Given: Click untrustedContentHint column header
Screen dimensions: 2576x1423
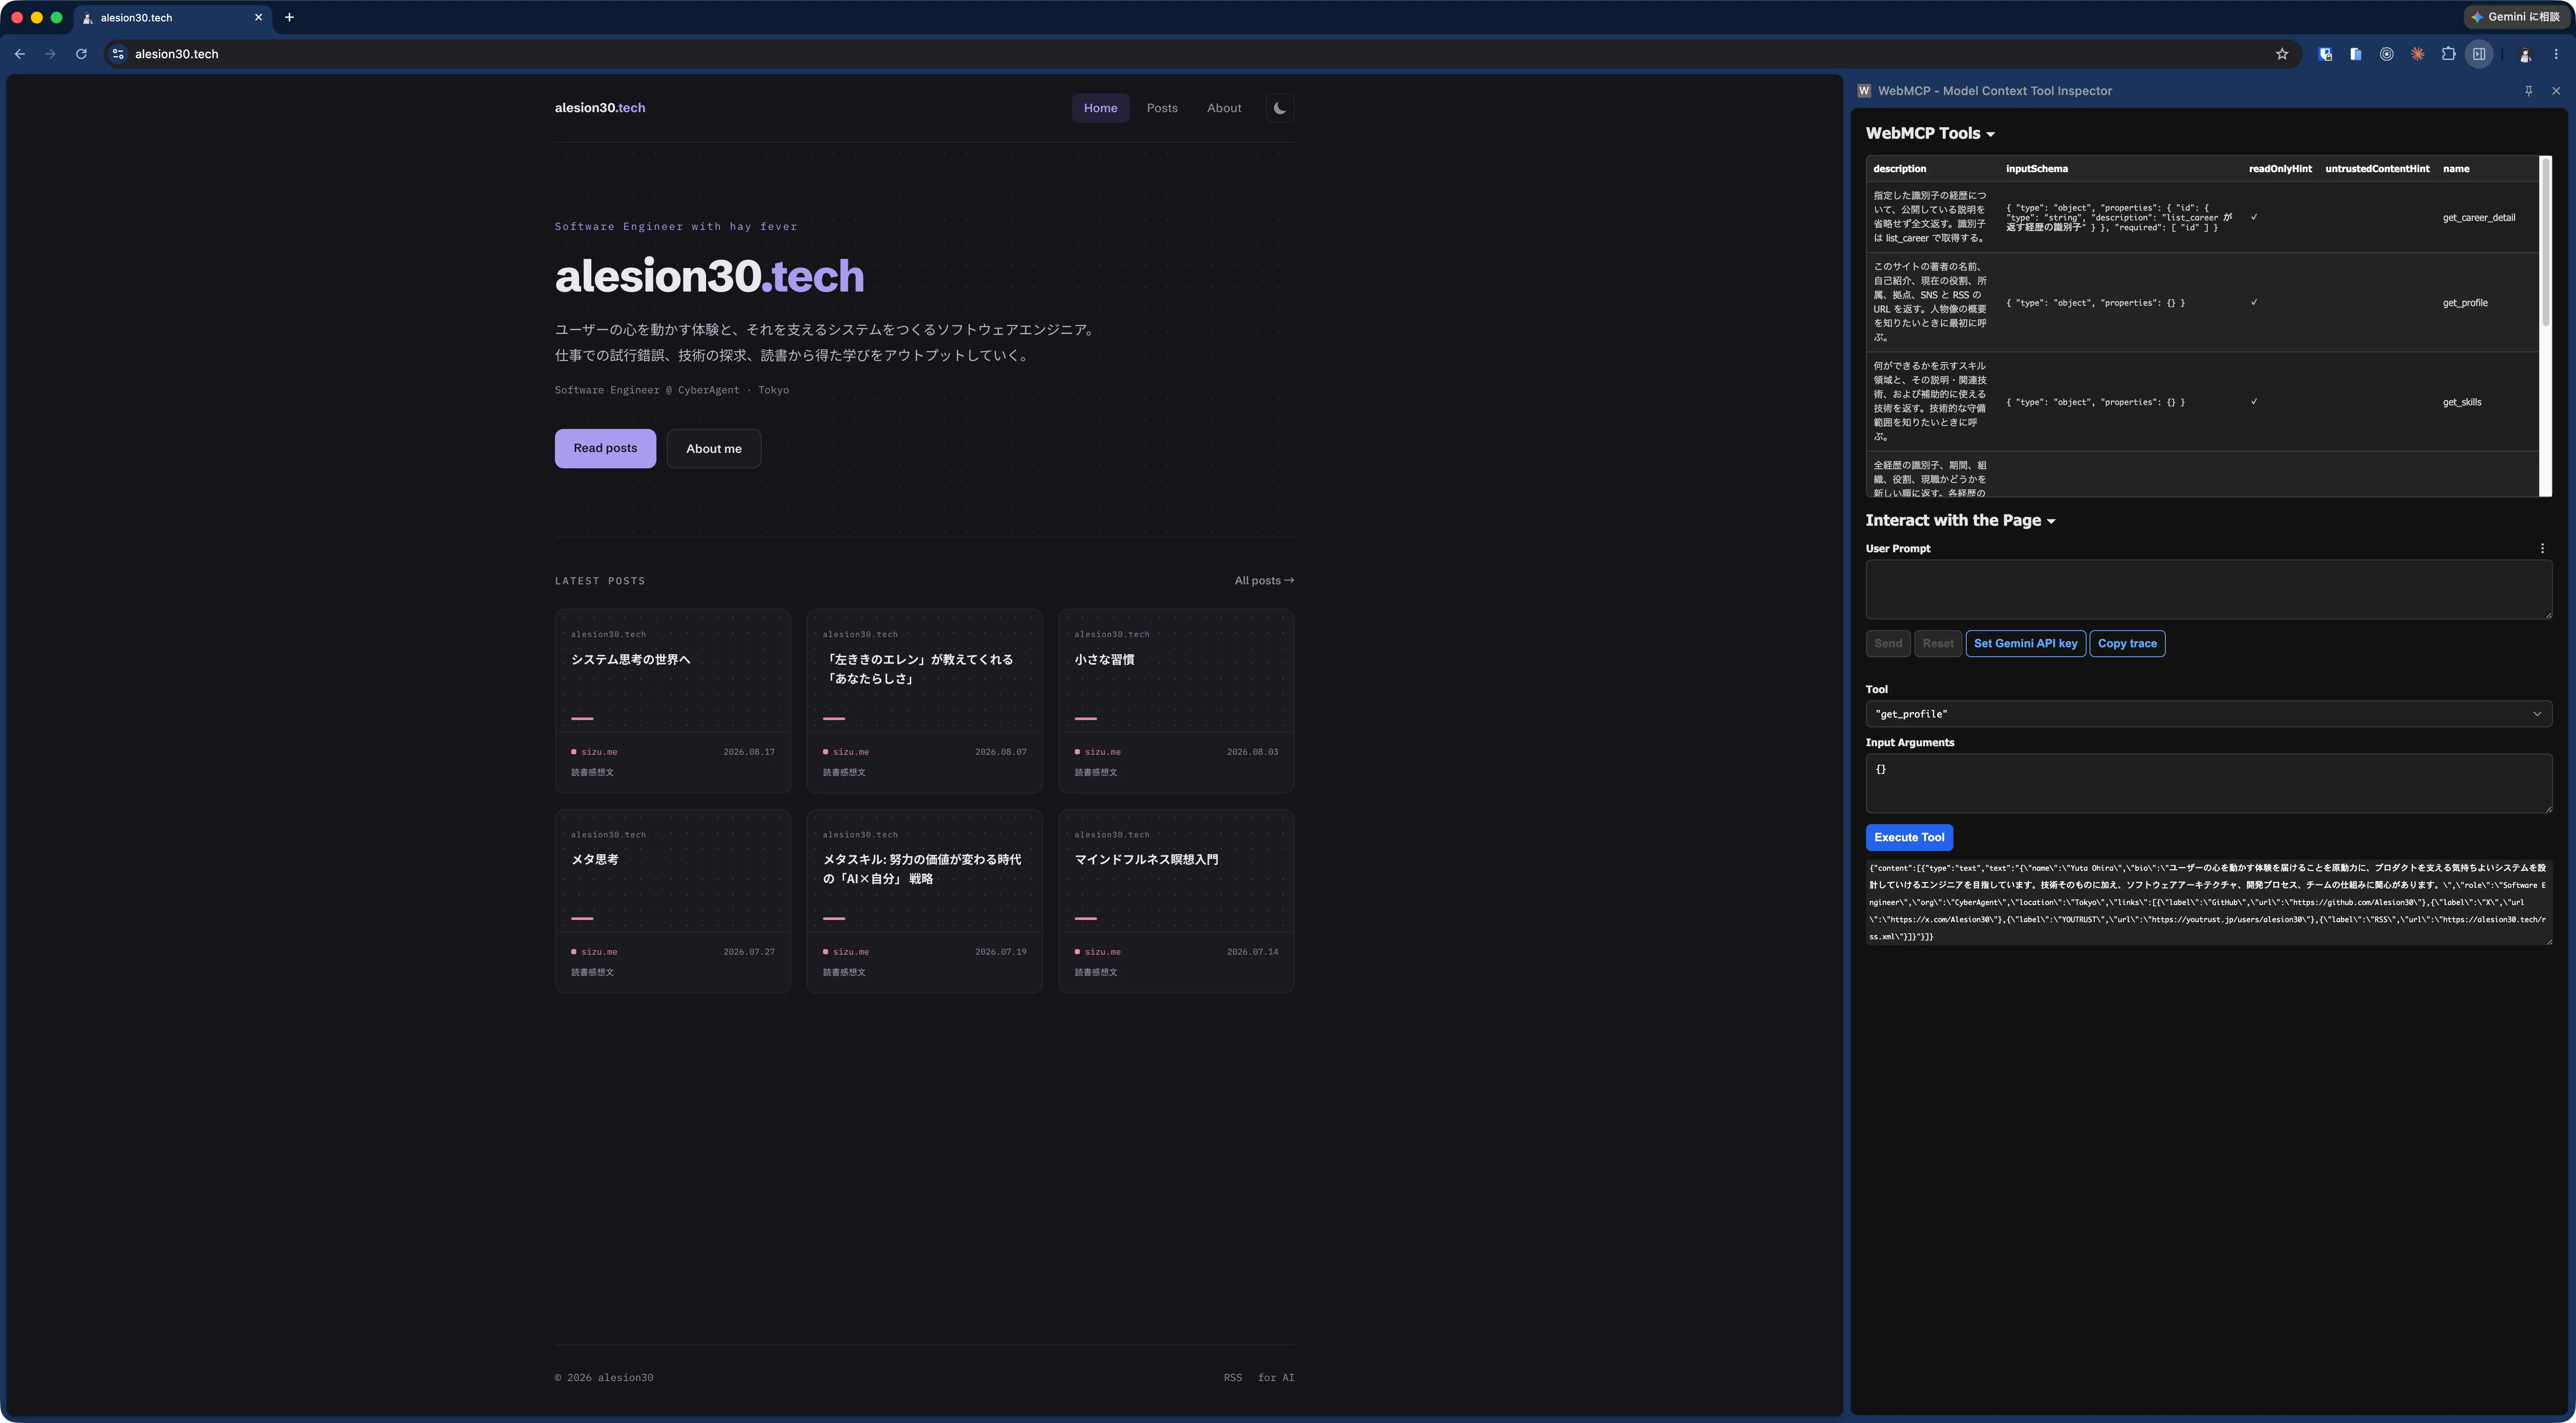Looking at the screenshot, I should 2377,169.
